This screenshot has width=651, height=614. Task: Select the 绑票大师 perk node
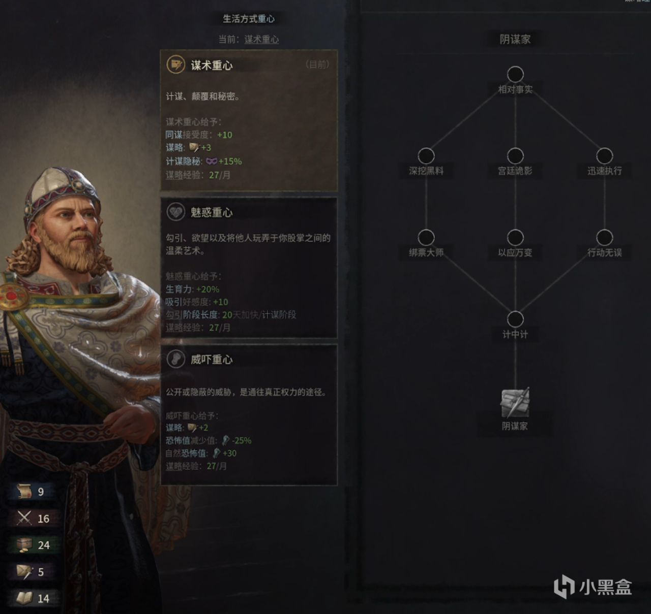(426, 237)
